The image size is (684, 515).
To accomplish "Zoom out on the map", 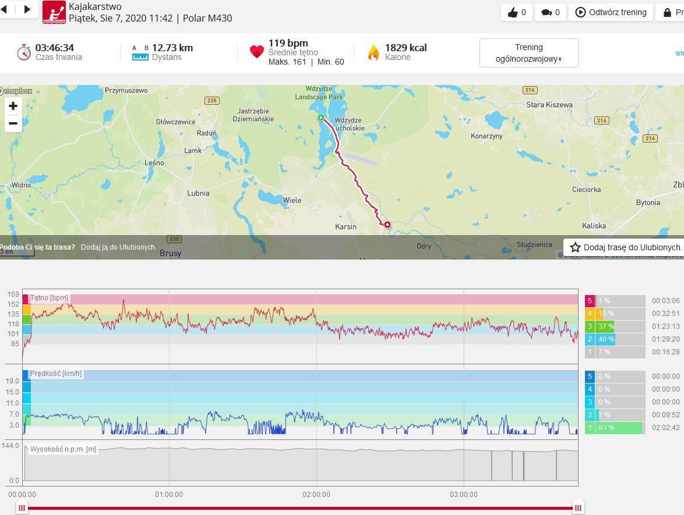I will (13, 123).
